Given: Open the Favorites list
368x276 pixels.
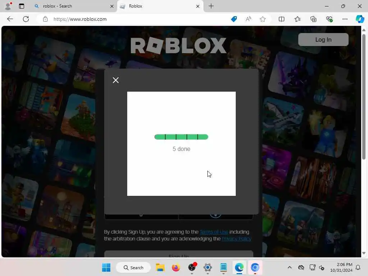Looking at the screenshot, I should click(x=297, y=19).
